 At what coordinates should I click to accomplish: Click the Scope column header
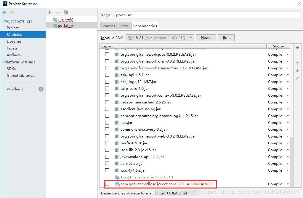click(x=278, y=46)
